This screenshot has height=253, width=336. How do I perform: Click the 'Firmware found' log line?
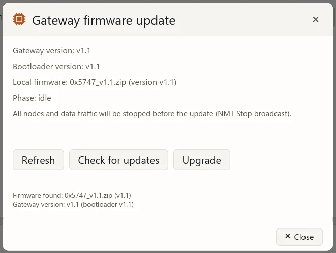72,195
